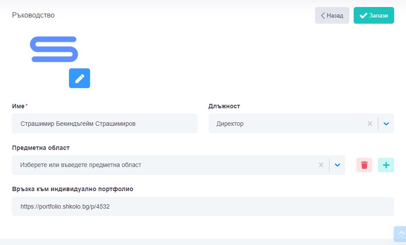
Task: Click the portfolio URL input field
Action: (203, 206)
